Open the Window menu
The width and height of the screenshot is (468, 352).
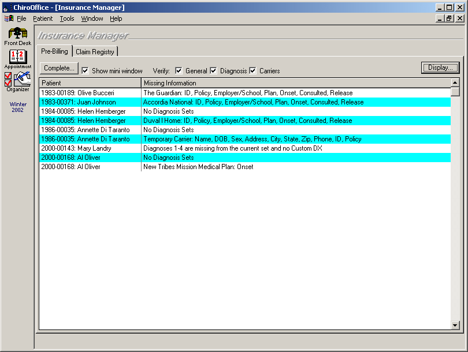click(92, 18)
